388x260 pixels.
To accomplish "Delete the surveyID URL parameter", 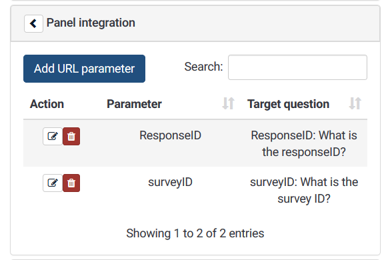I will [71, 183].
